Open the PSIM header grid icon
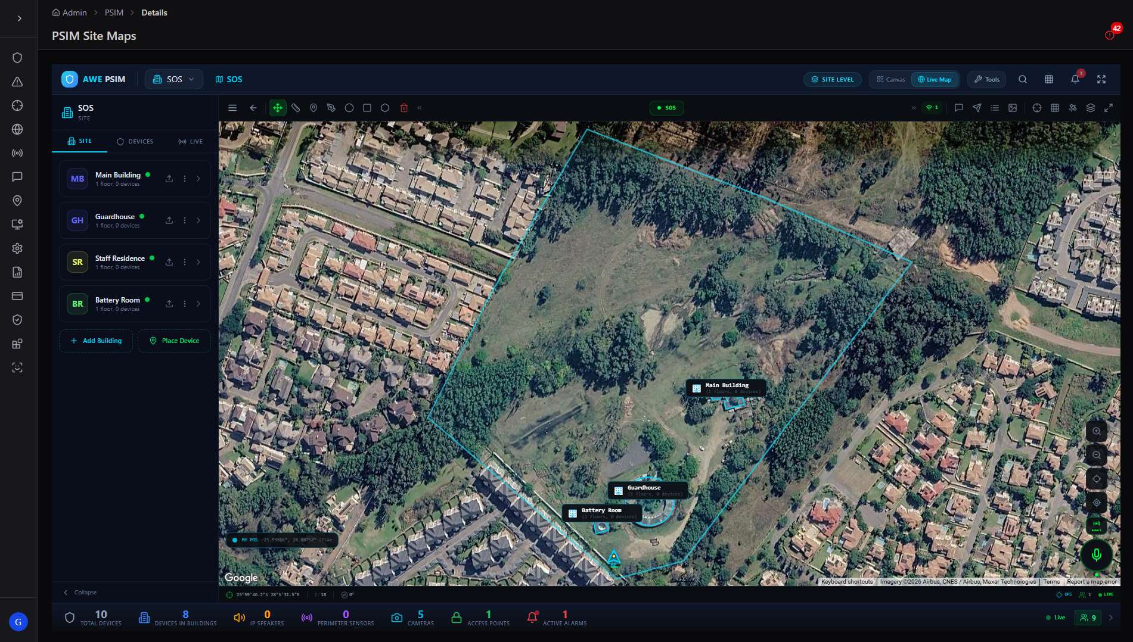The height and width of the screenshot is (642, 1133). click(1049, 79)
